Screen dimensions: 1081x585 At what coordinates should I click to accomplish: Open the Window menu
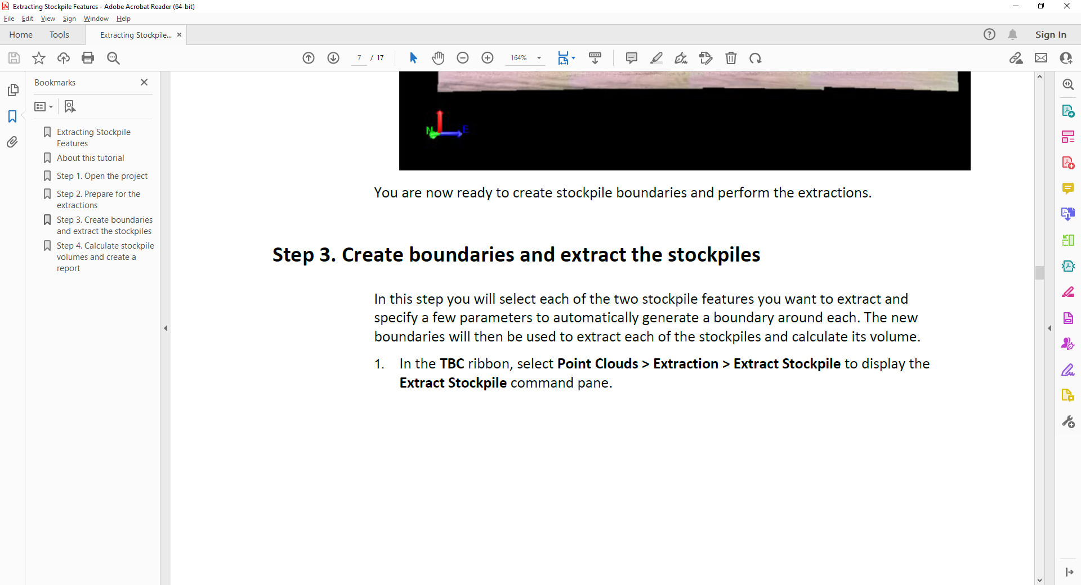point(96,19)
